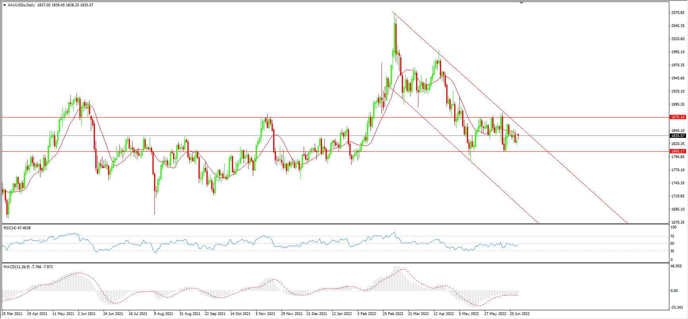Screen dimensions: 688x319
Task: Click the 2 Jun 2021 date label
Action: click(x=87, y=314)
